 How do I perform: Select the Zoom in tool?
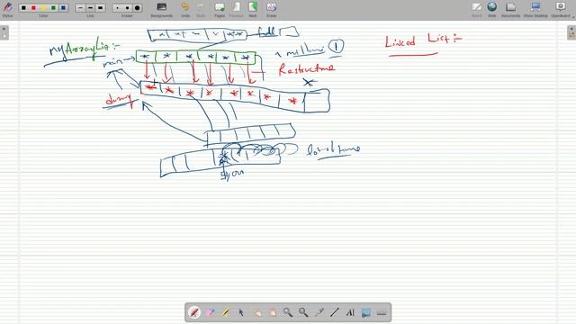pyautogui.click(x=288, y=312)
